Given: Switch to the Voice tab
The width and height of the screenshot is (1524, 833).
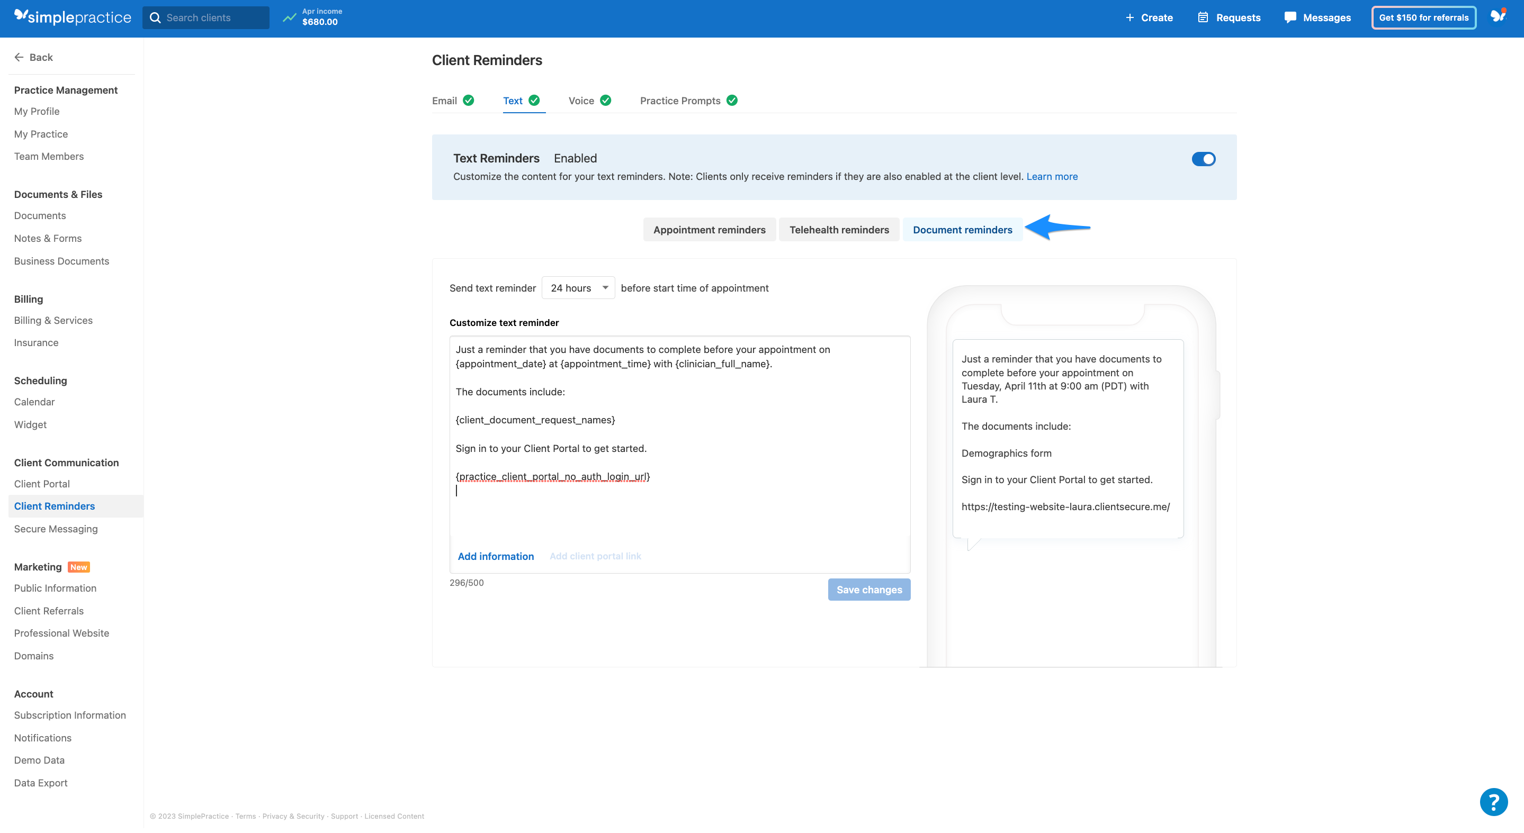Looking at the screenshot, I should pos(581,101).
